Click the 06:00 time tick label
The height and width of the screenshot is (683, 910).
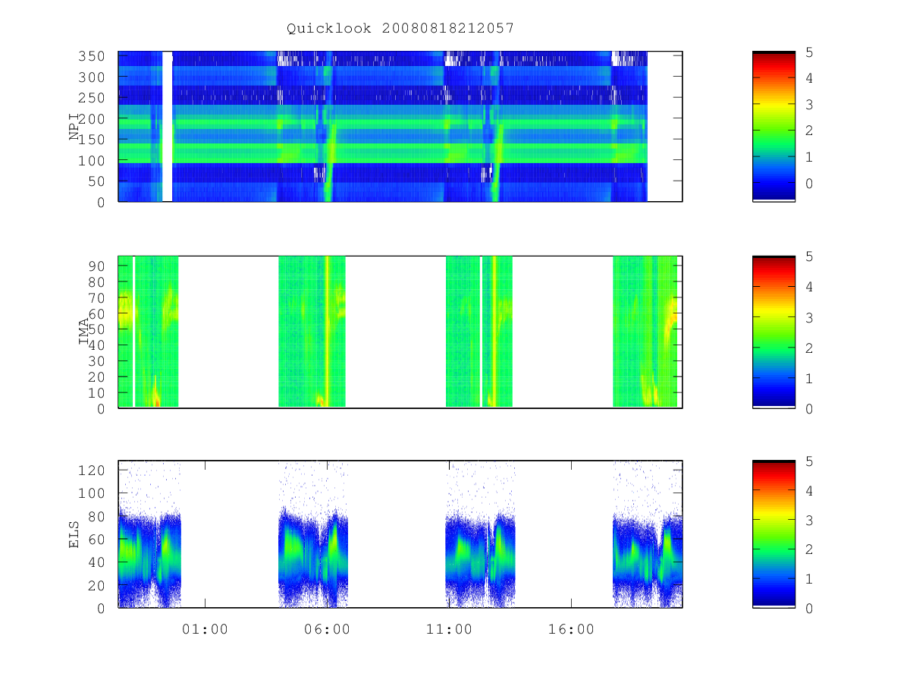pyautogui.click(x=327, y=629)
